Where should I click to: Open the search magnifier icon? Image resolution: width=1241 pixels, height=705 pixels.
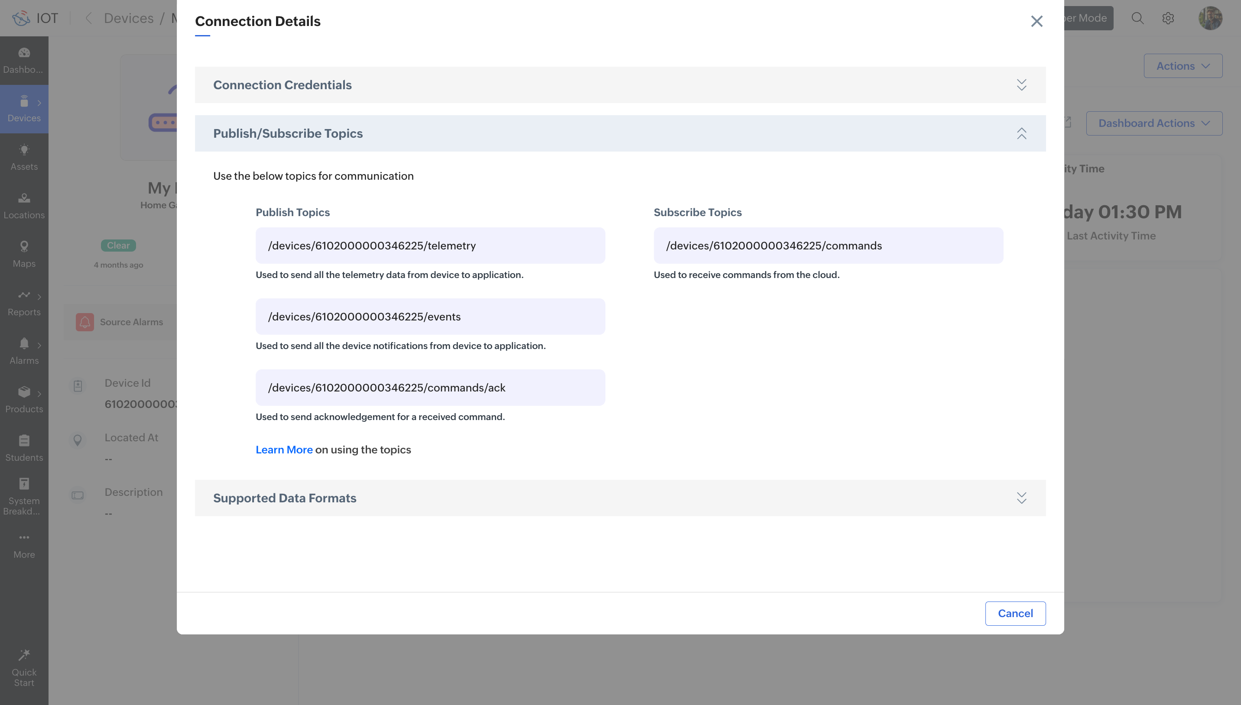[x=1137, y=18]
